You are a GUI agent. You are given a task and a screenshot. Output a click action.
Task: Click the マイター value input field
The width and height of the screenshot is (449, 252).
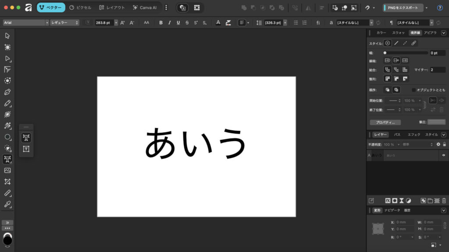click(437, 70)
